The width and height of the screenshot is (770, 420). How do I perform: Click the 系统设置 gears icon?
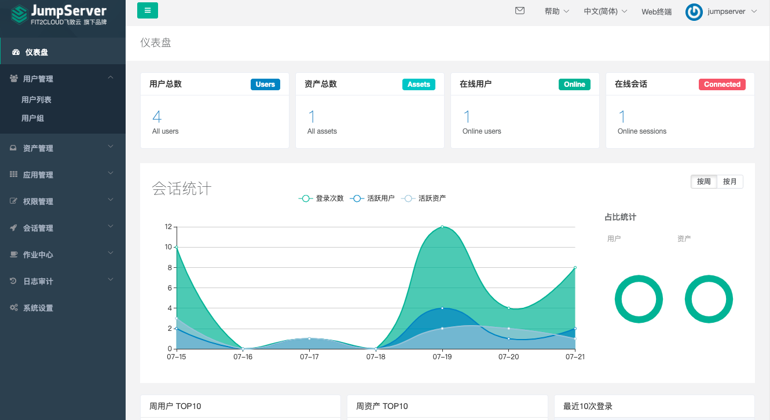pyautogui.click(x=13, y=308)
